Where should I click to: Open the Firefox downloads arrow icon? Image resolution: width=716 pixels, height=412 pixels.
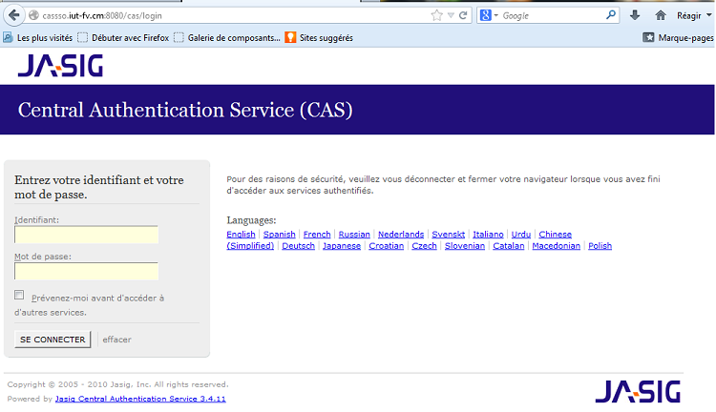coord(635,15)
